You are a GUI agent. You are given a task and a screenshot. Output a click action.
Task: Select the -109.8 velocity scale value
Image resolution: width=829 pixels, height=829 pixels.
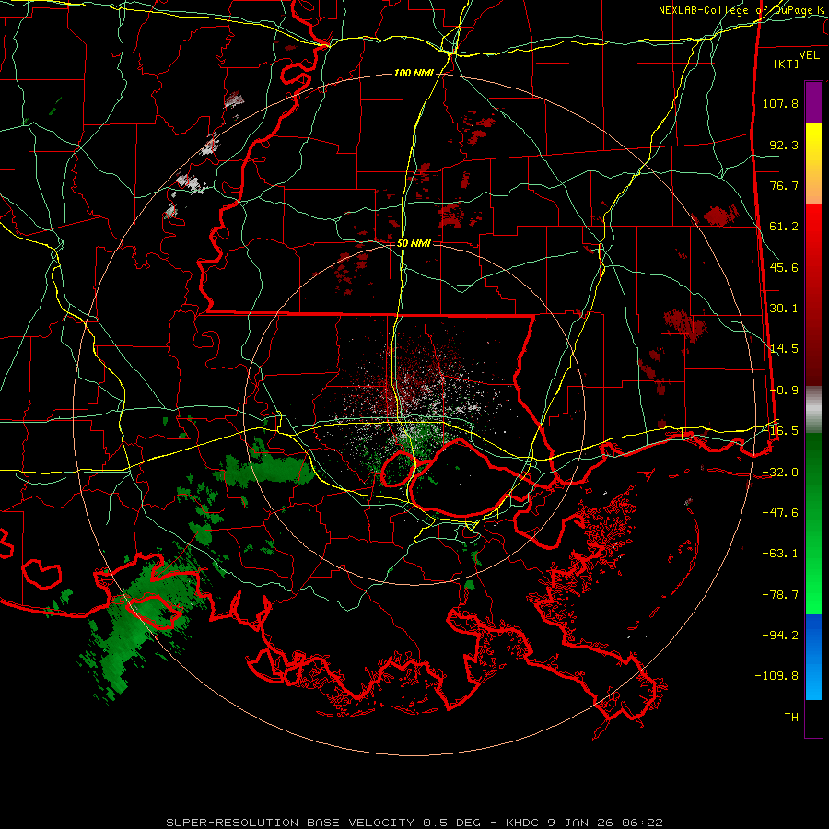776,676
